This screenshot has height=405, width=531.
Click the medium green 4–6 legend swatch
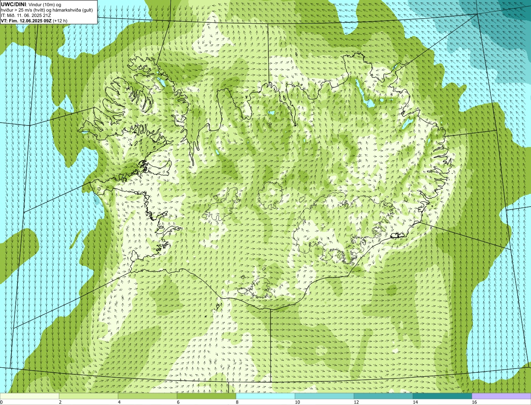tap(148, 396)
